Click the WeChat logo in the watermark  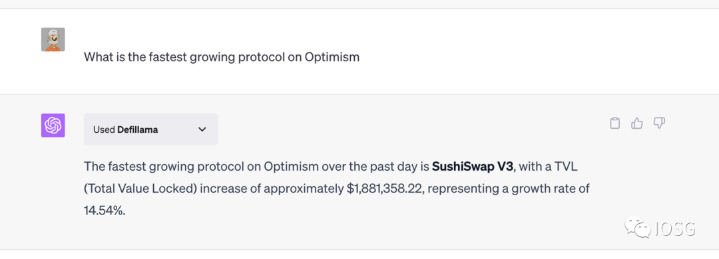pyautogui.click(x=637, y=227)
